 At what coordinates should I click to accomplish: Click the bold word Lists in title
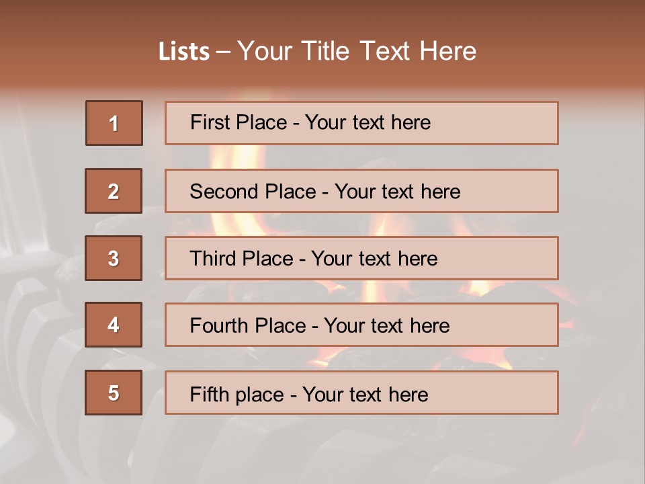[184, 52]
